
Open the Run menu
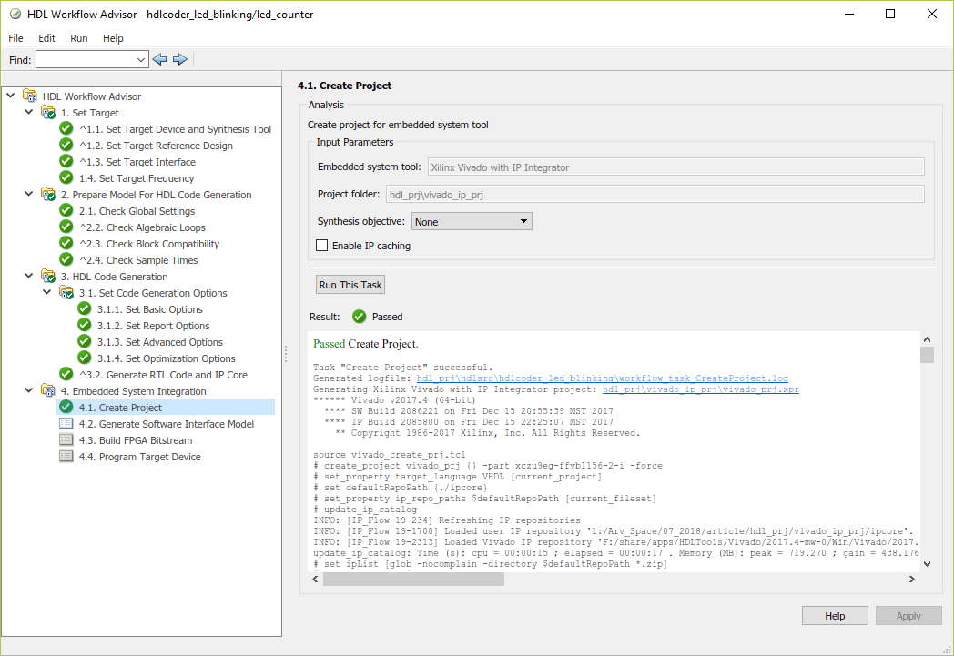79,38
